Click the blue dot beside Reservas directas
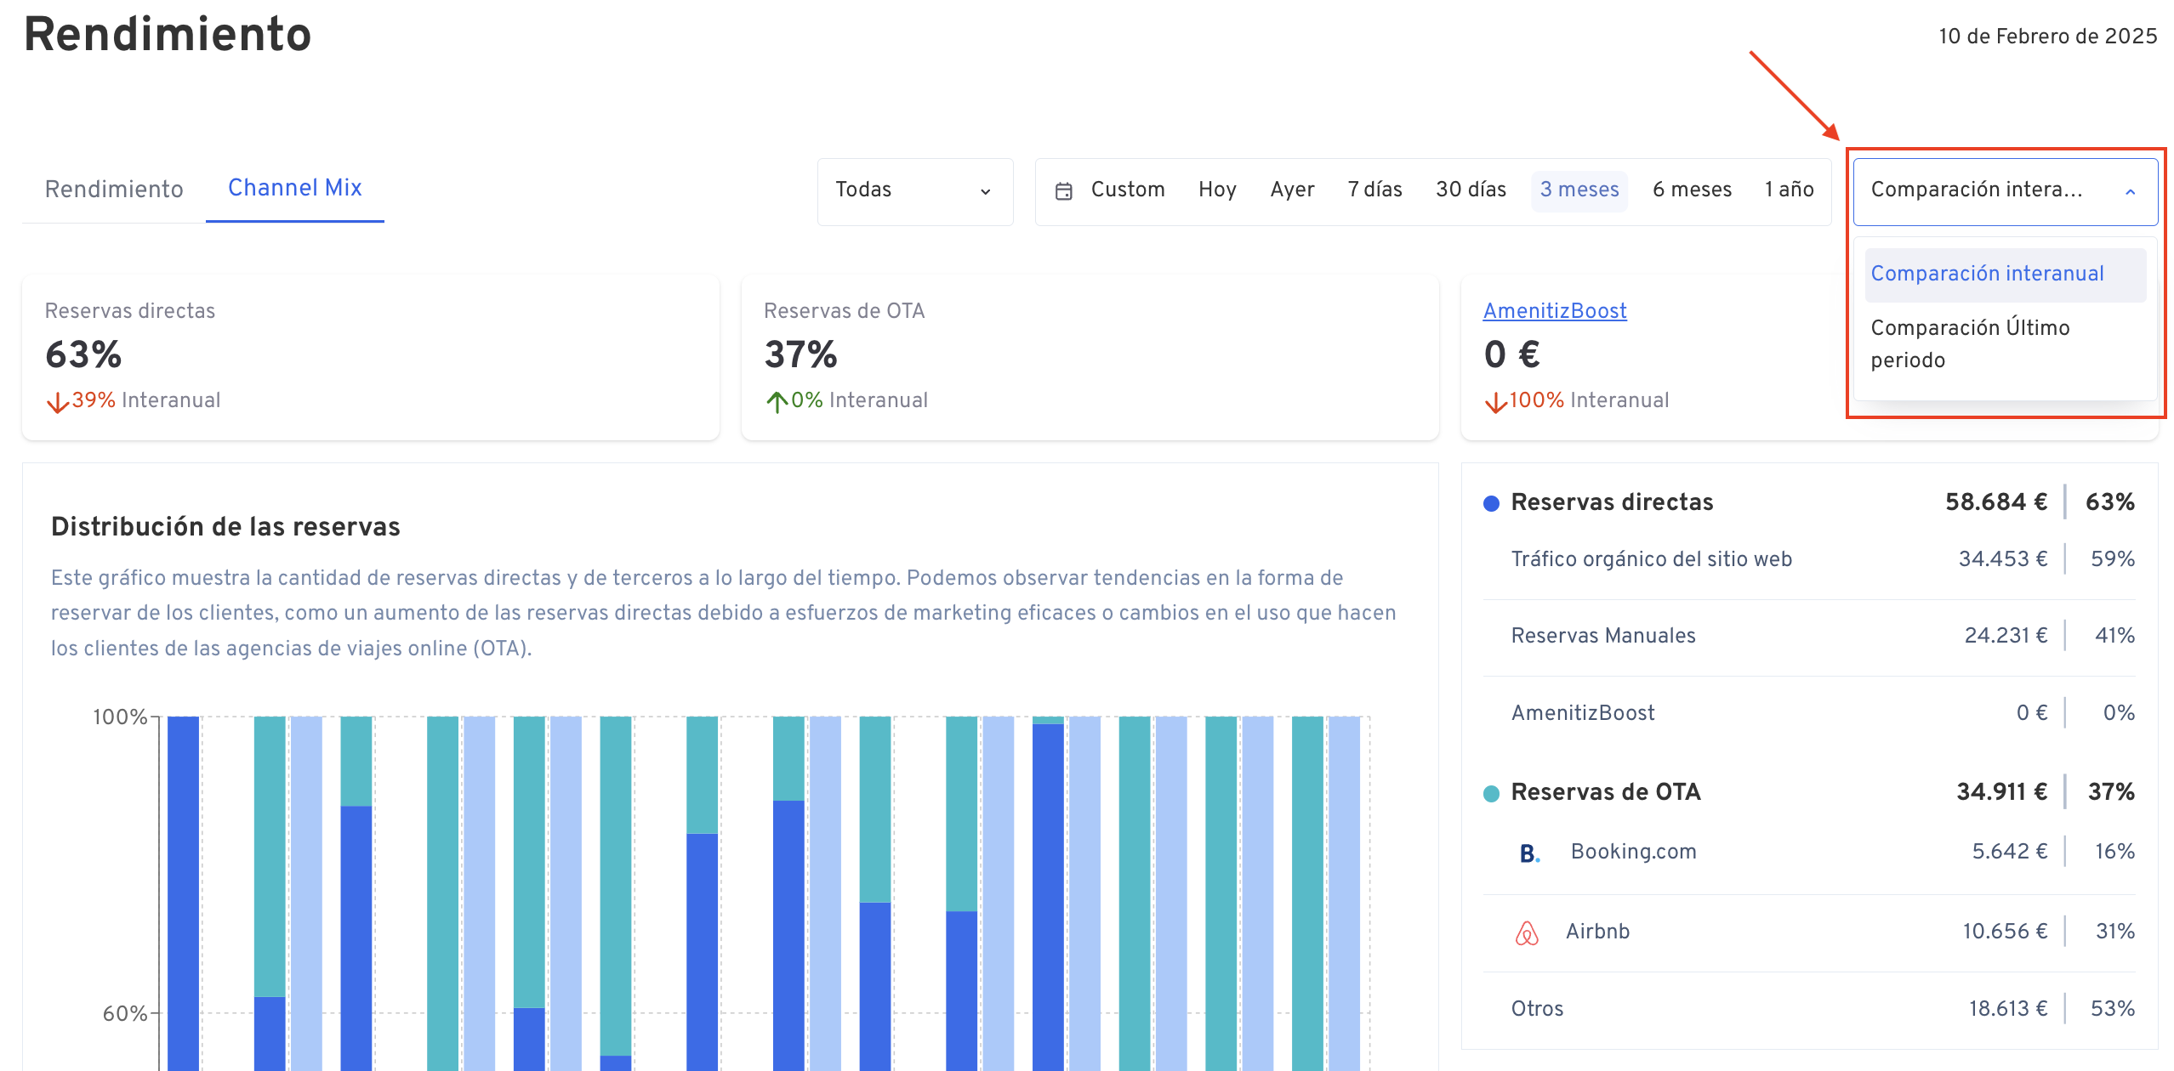The width and height of the screenshot is (2174, 1071). pyautogui.click(x=1491, y=503)
